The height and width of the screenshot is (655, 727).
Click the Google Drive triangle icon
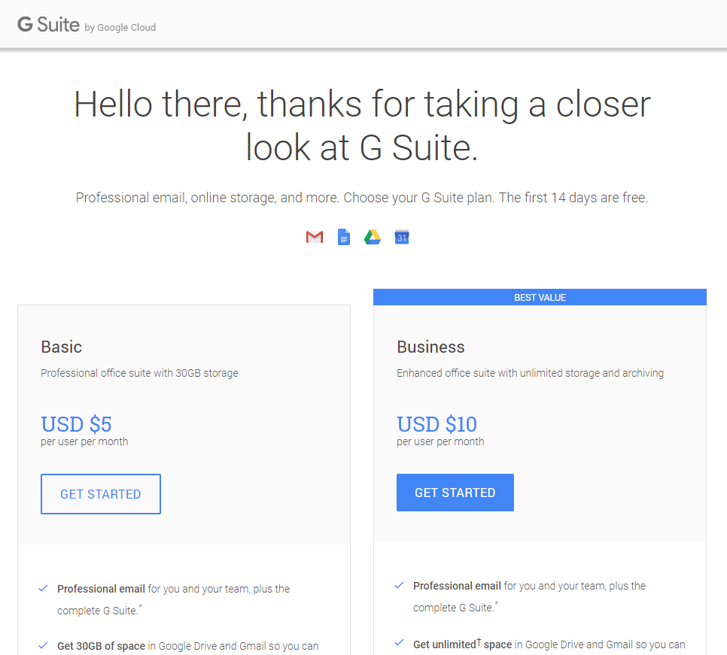373,237
